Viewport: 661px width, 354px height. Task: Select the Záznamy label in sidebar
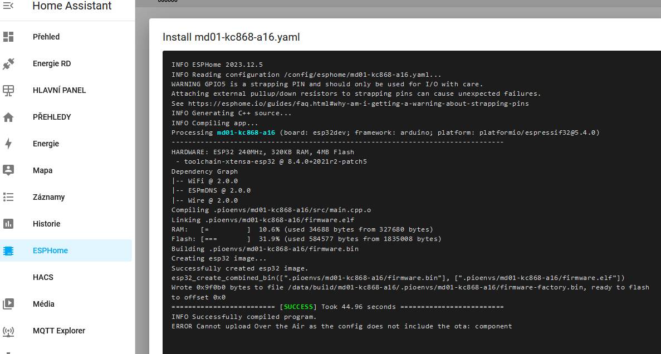[48, 197]
